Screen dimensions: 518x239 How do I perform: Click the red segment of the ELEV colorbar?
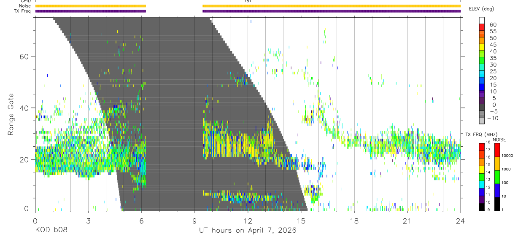click(x=482, y=27)
